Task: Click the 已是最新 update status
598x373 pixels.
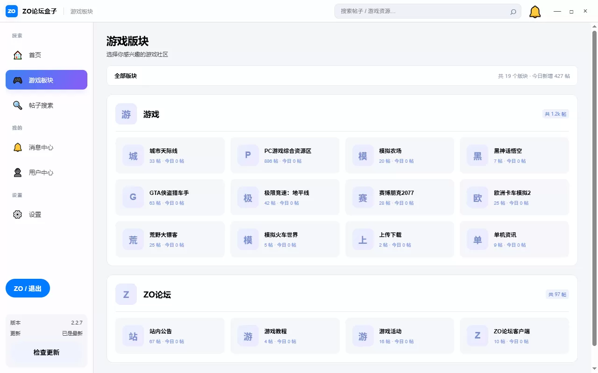Action: (72, 333)
